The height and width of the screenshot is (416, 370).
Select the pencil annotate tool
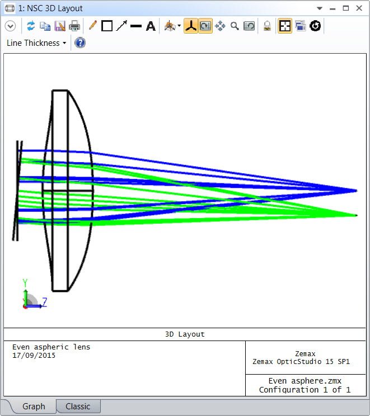click(x=93, y=26)
